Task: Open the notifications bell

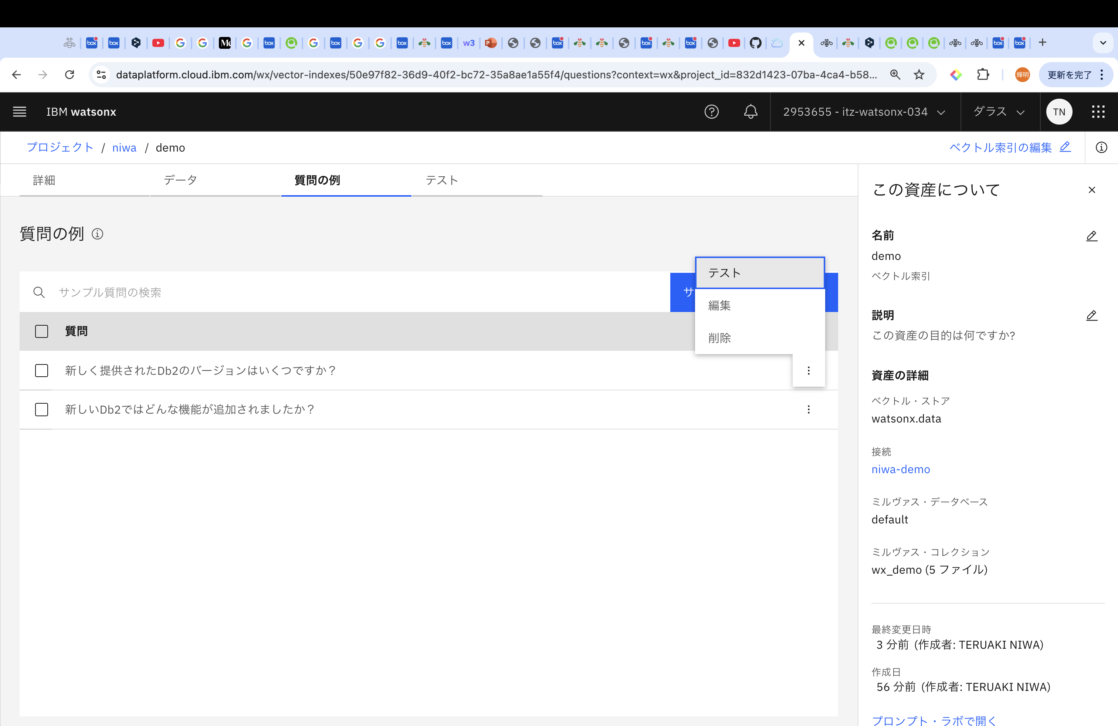Action: click(x=750, y=112)
